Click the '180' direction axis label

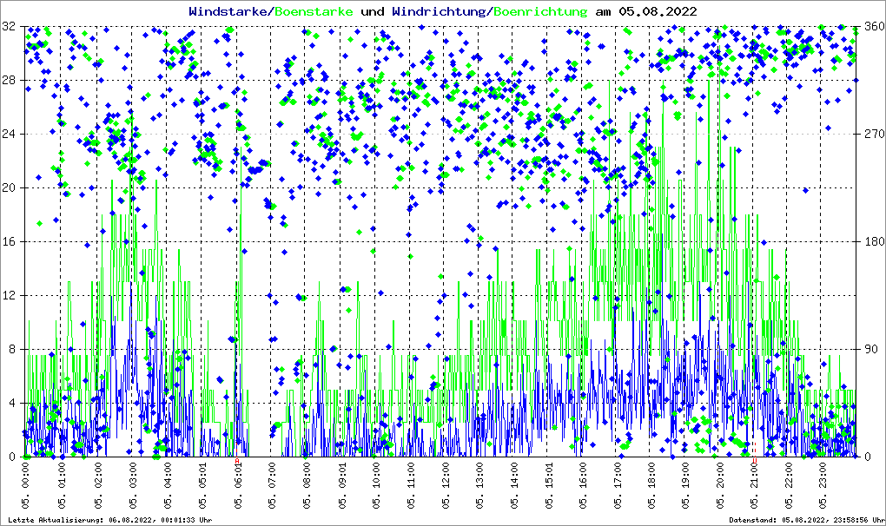pyautogui.click(x=872, y=242)
